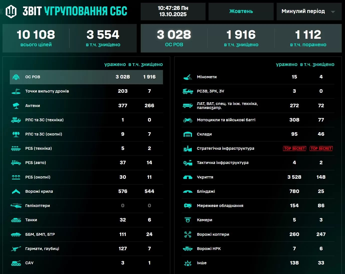
Task: Click the trident emblem logo icon
Action: pos(11,11)
